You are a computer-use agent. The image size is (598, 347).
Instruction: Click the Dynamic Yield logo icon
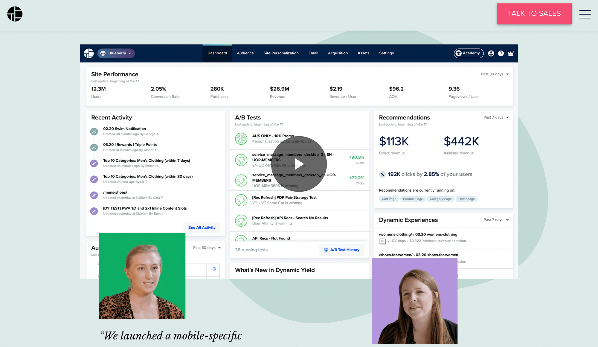tap(15, 13)
